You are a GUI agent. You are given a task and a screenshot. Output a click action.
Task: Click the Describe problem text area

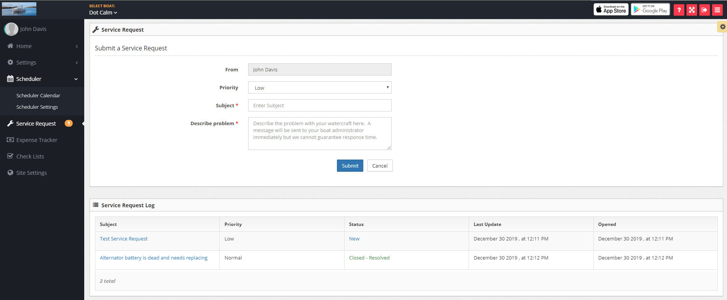click(320, 134)
